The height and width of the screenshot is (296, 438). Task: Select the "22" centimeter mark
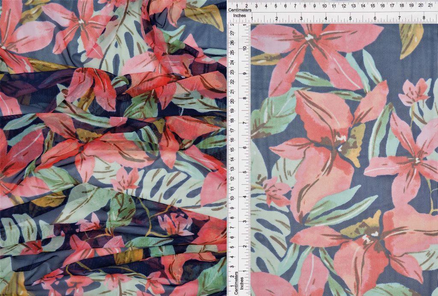tap(232, 82)
